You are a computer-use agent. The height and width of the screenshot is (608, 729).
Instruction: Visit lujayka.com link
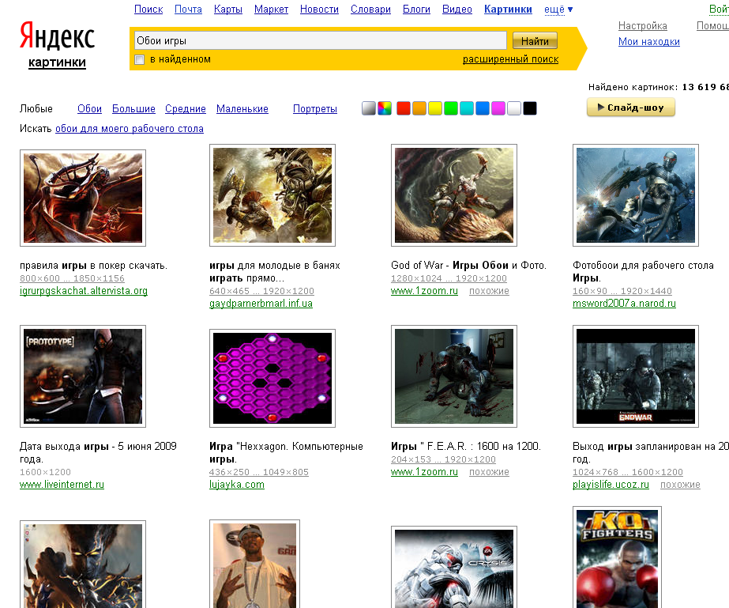237,484
